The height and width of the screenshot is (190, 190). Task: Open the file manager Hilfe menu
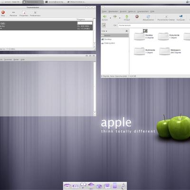(x=152, y=11)
